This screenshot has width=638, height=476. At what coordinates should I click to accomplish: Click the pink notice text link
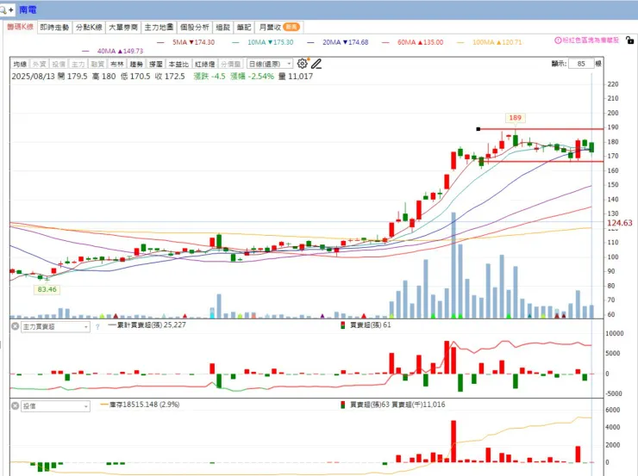tap(591, 40)
